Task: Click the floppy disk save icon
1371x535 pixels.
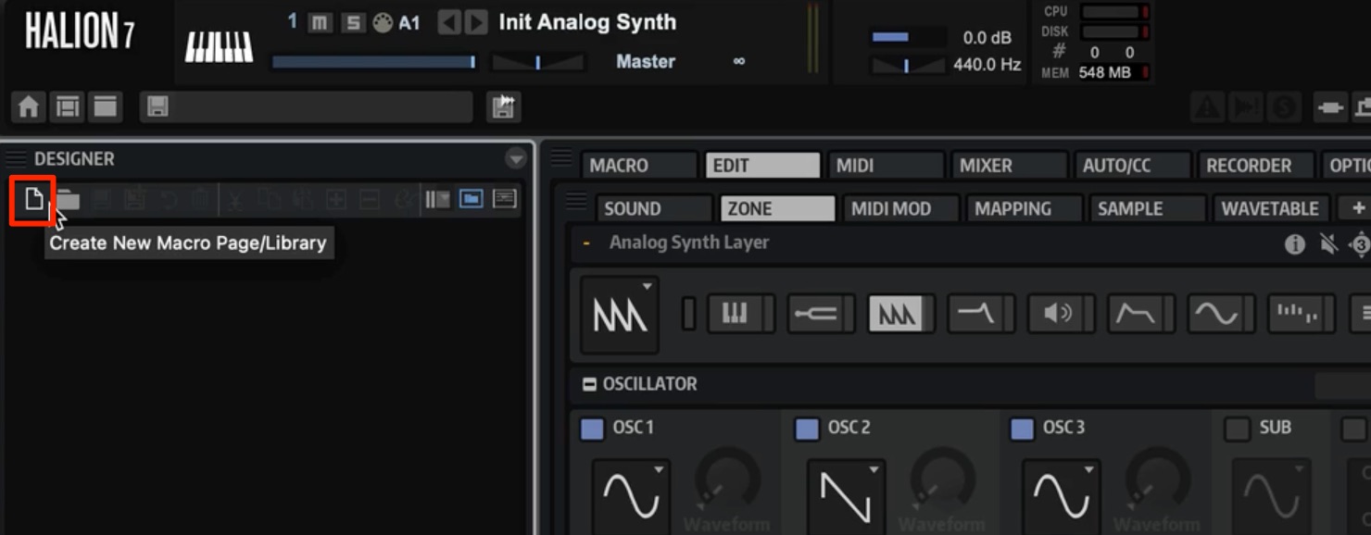Action: click(x=157, y=107)
